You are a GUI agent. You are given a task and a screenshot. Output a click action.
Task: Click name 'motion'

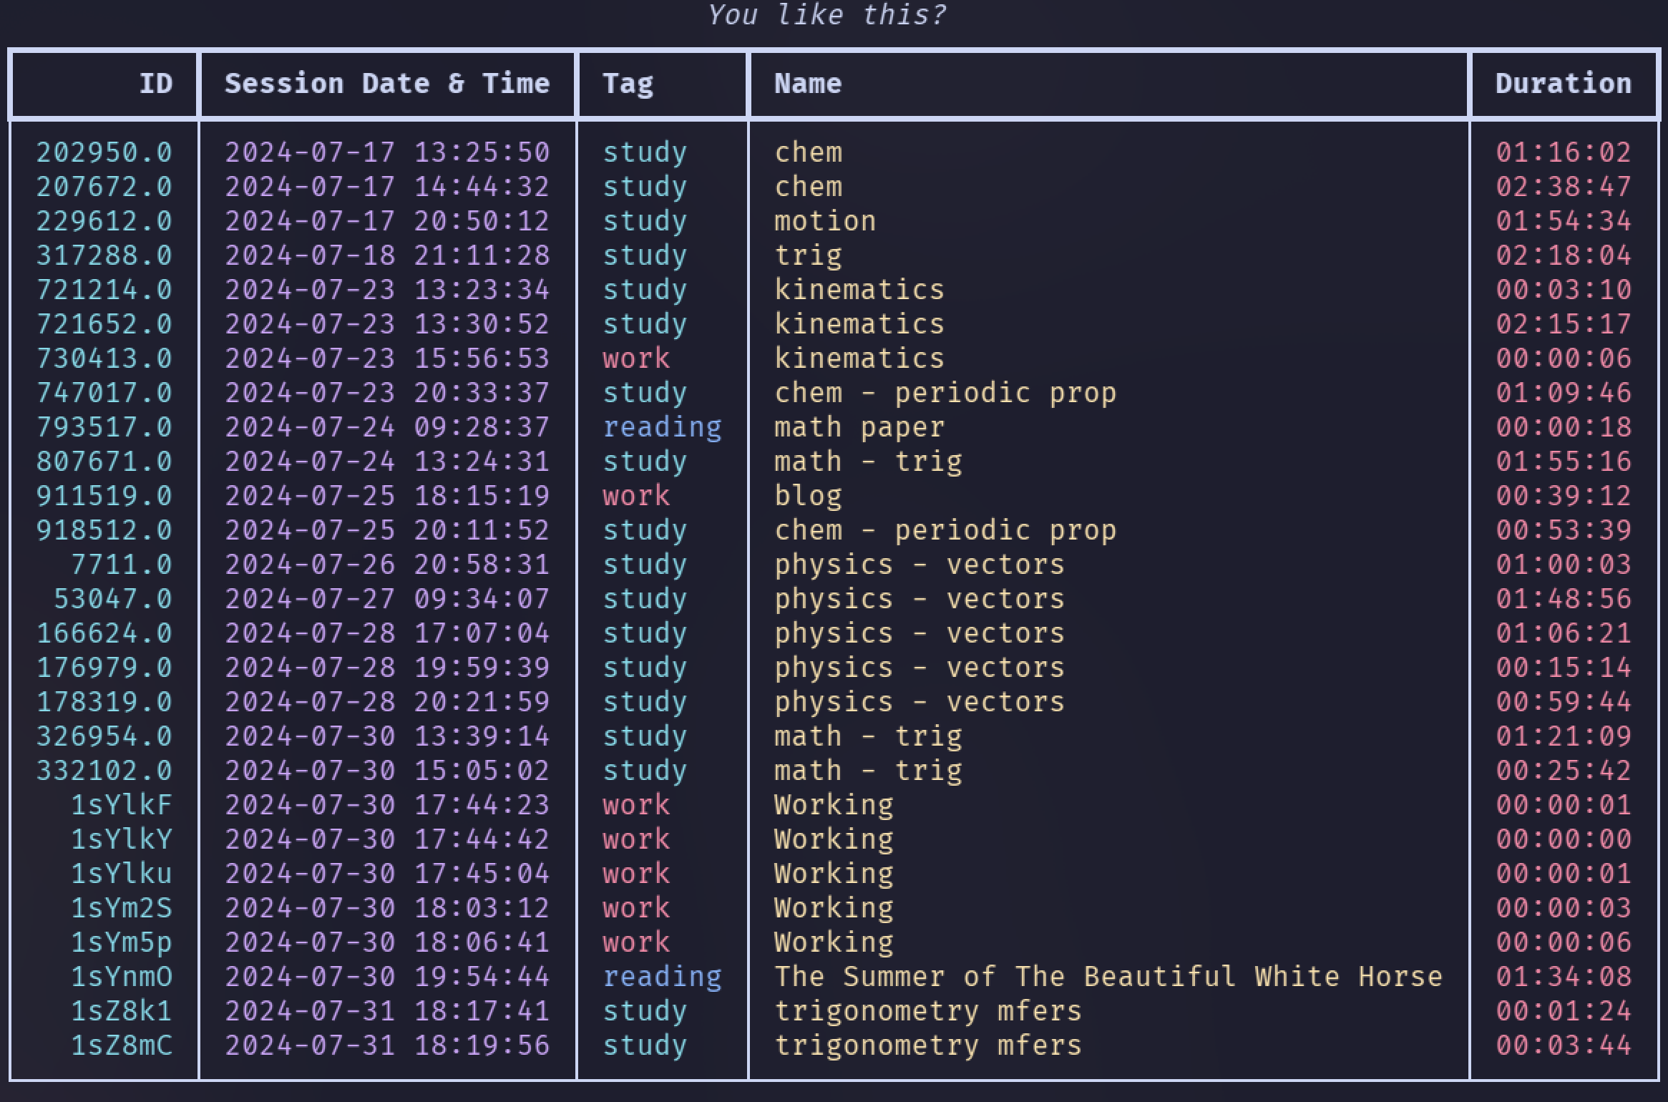[x=825, y=221]
